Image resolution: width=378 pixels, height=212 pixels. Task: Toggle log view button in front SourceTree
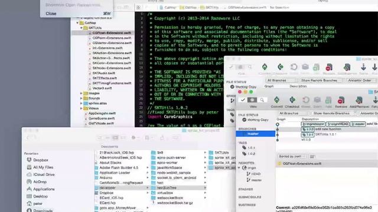[252, 100]
